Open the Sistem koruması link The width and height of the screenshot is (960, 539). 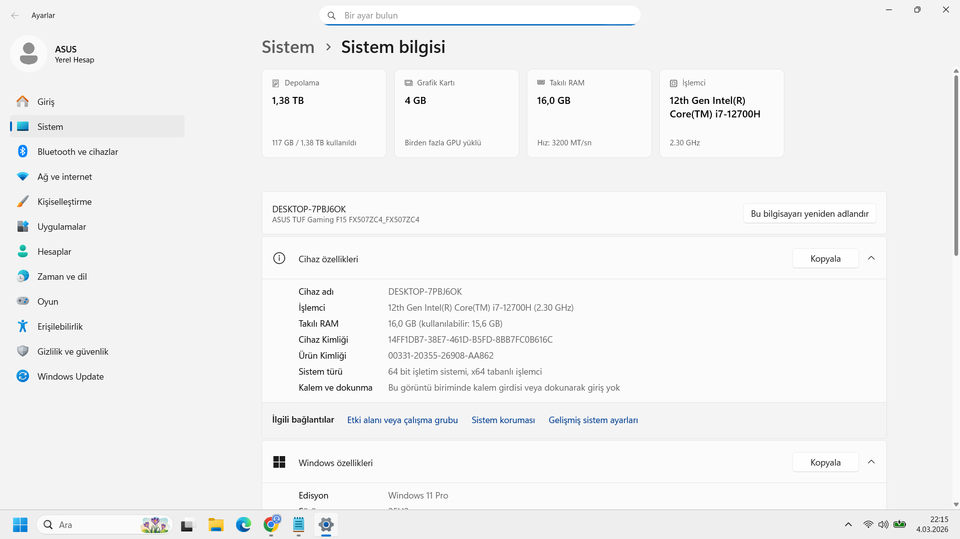pos(503,420)
